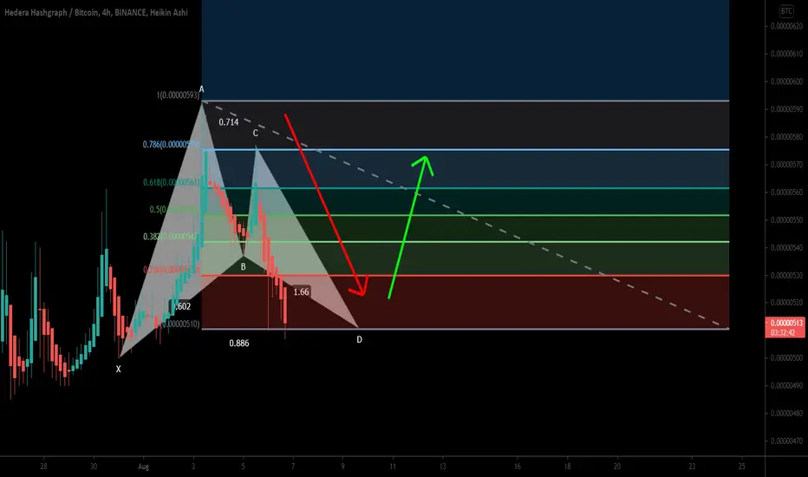Select the harmonic pattern point label X
The height and width of the screenshot is (477, 808).
tap(118, 369)
